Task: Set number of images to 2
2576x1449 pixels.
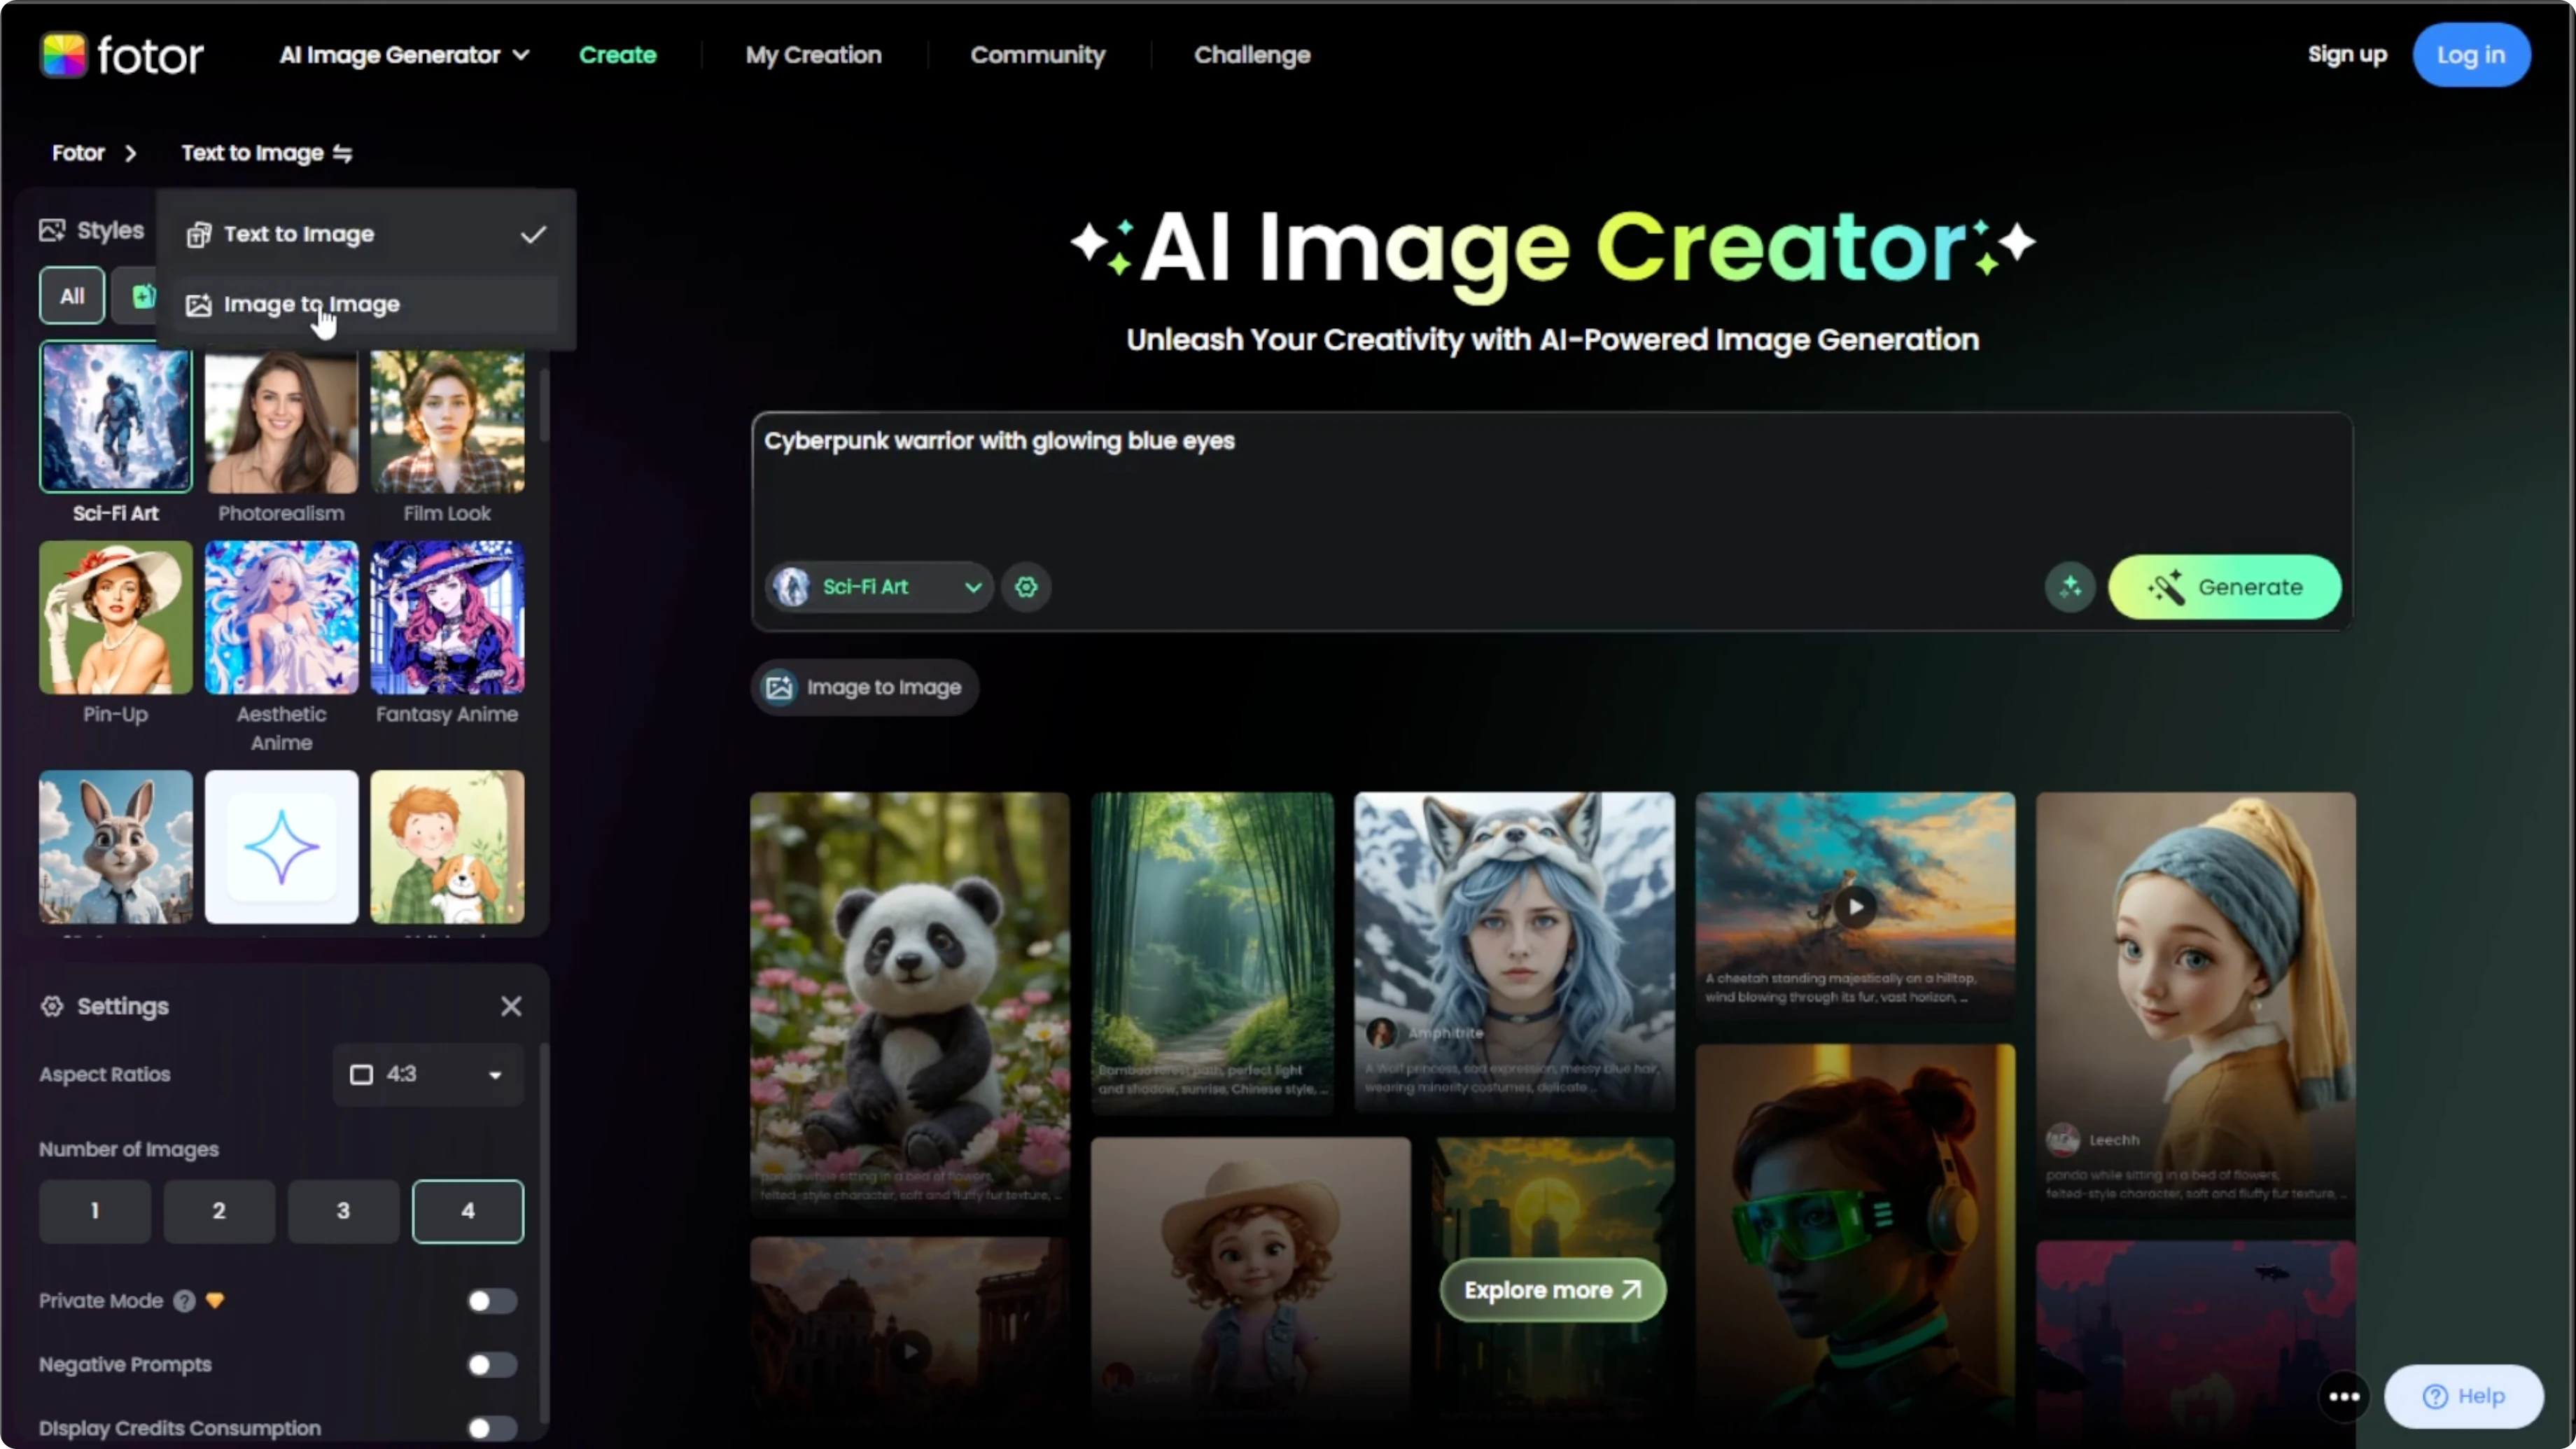Action: click(x=219, y=1211)
